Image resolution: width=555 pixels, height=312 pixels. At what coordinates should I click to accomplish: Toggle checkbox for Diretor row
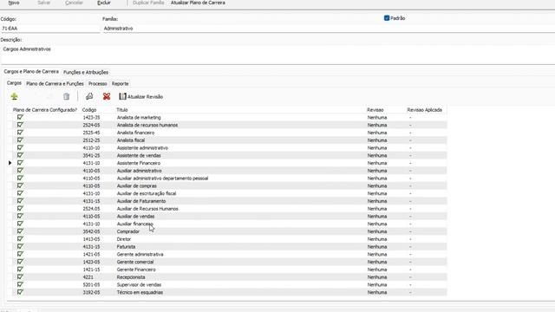click(20, 239)
